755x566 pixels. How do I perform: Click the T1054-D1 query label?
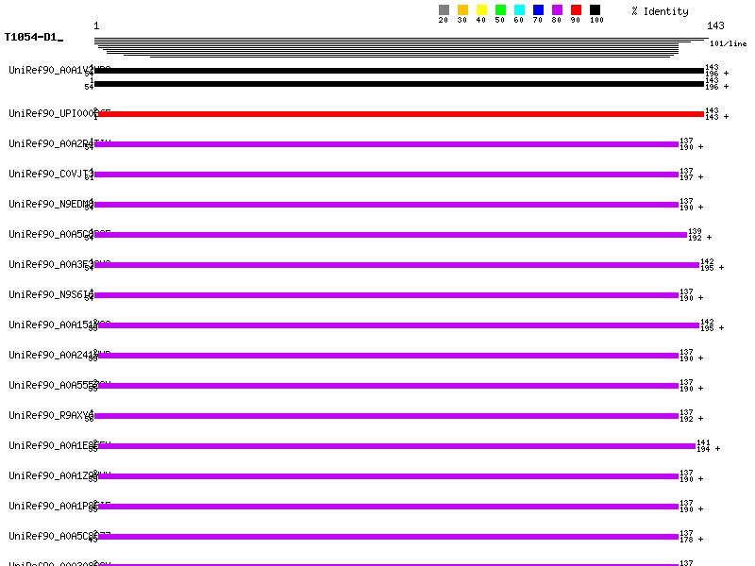(x=32, y=37)
